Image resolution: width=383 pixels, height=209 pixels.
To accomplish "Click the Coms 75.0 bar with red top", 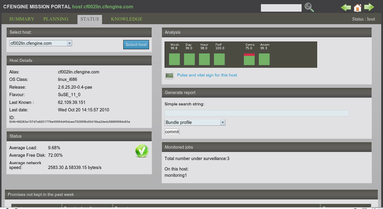I will point(249,59).
